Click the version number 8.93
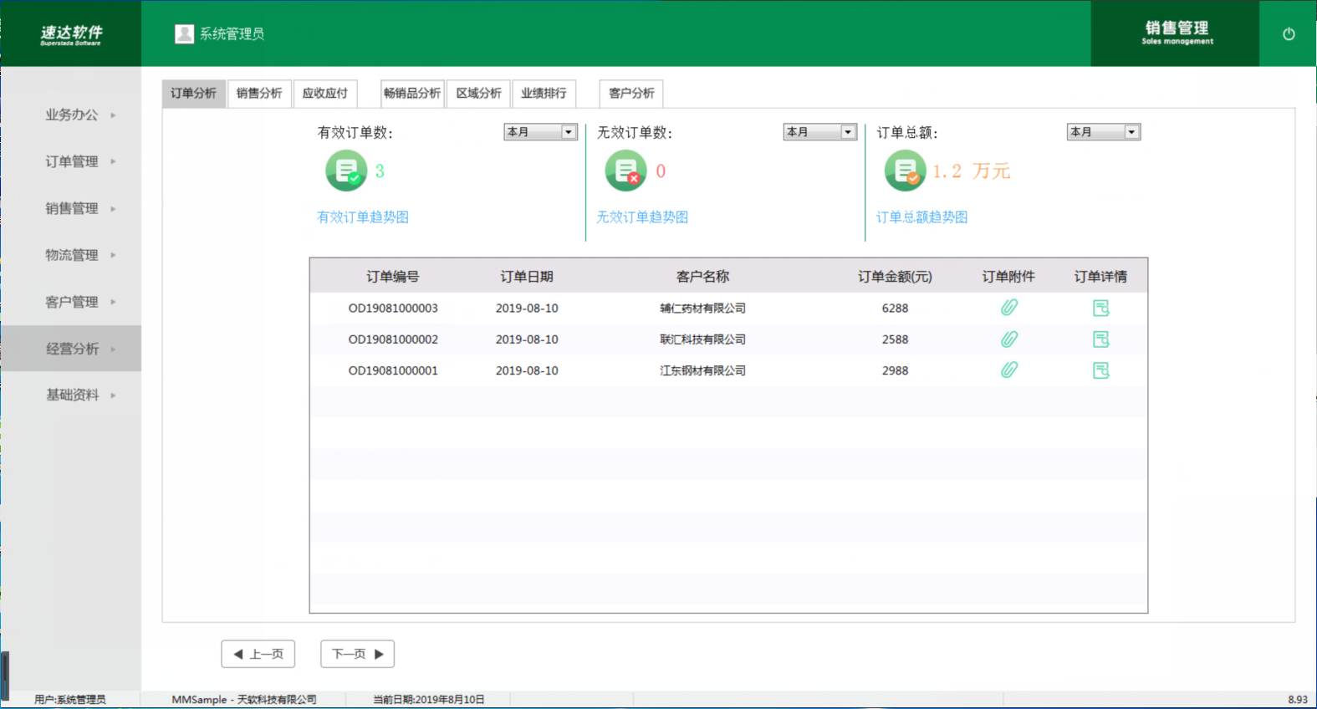 tap(1298, 700)
